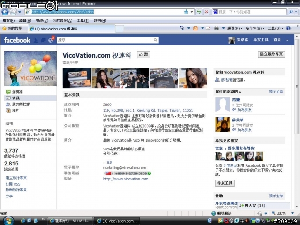Open the last photo thumbnail of woman's face
300x225 pixels.
click(x=193, y=78)
